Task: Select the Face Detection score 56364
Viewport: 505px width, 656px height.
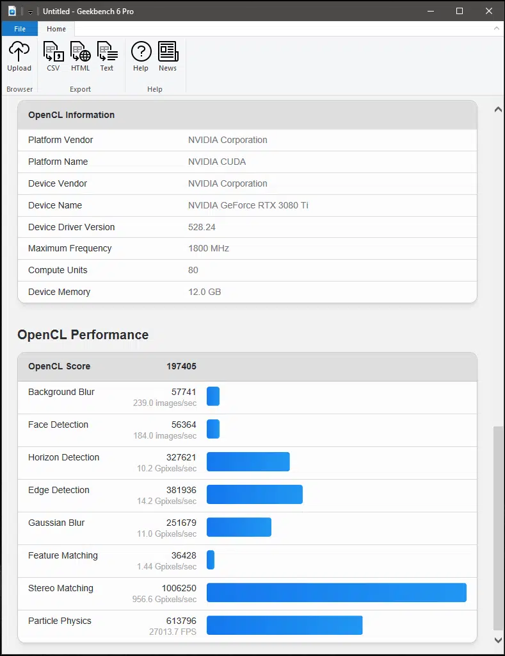Action: pos(184,425)
